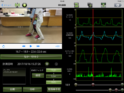Click the 比較 compare button
124x93 pixels.
(12, 89)
